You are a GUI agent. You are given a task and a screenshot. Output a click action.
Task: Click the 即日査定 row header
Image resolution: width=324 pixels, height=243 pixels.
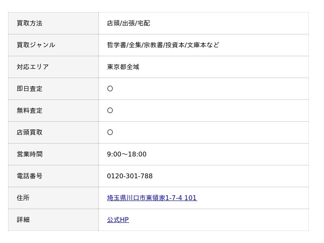[30, 89]
